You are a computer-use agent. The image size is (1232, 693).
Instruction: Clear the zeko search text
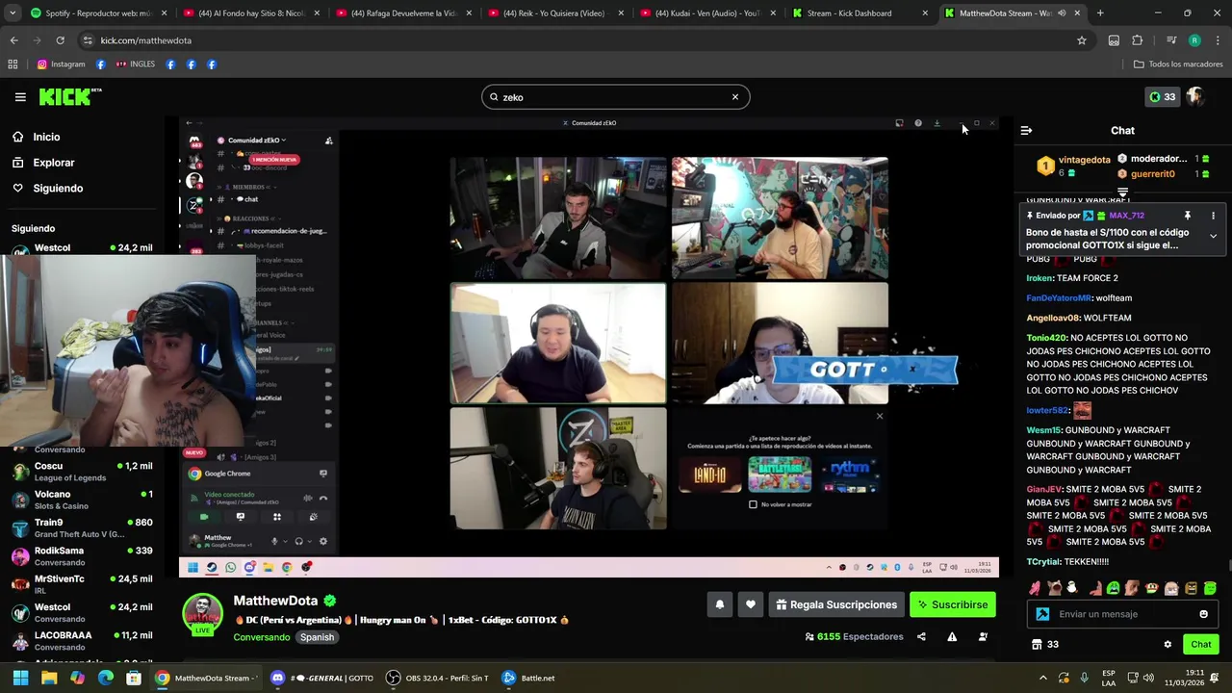pyautogui.click(x=735, y=97)
